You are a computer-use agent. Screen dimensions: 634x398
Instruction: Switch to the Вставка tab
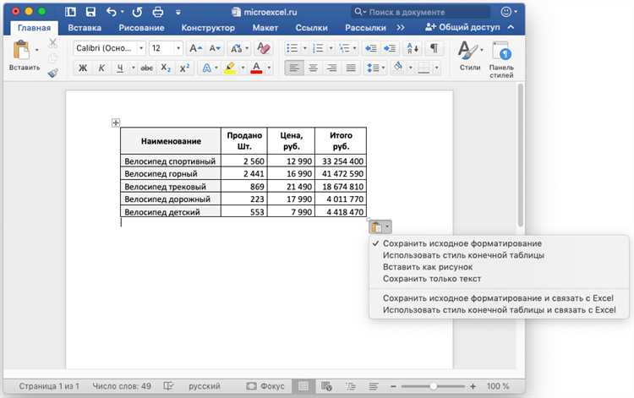click(x=85, y=28)
